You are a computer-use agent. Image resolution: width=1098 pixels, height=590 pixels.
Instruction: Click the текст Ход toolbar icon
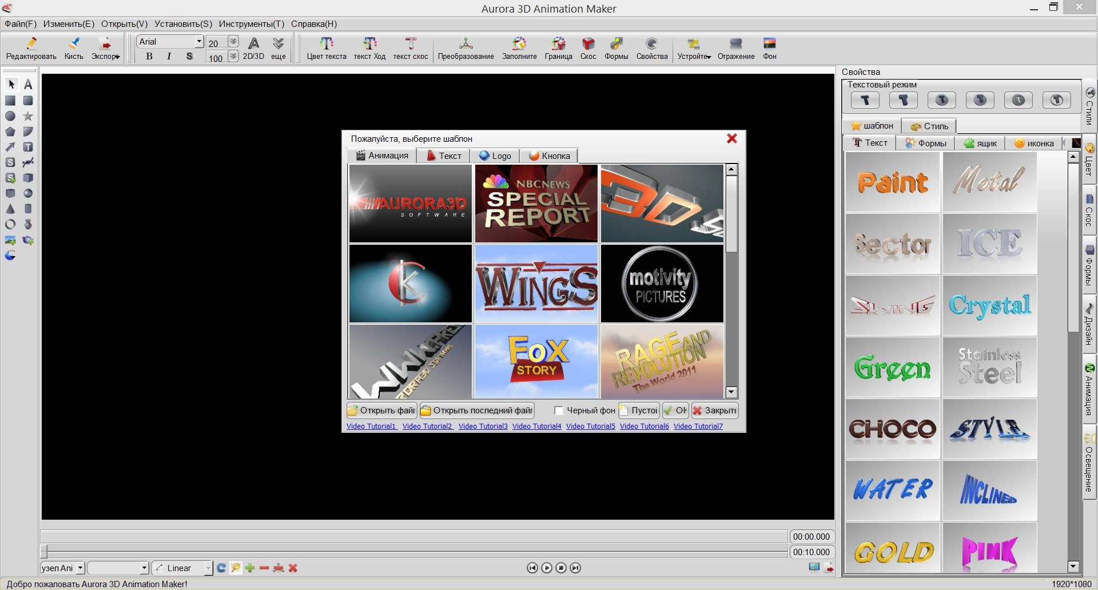pos(369,48)
